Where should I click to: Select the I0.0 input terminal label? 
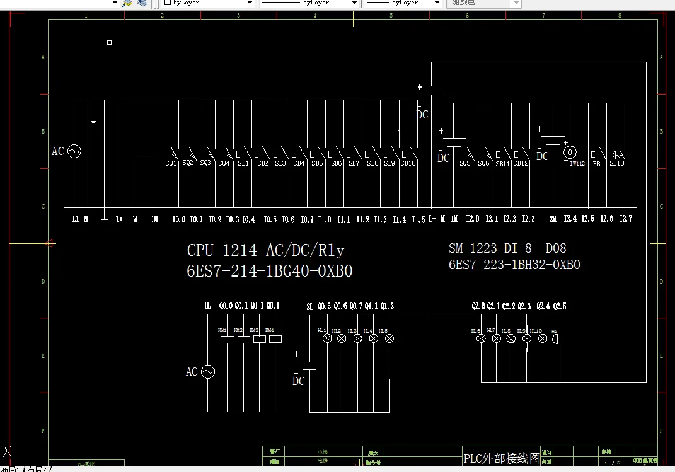[x=179, y=220]
